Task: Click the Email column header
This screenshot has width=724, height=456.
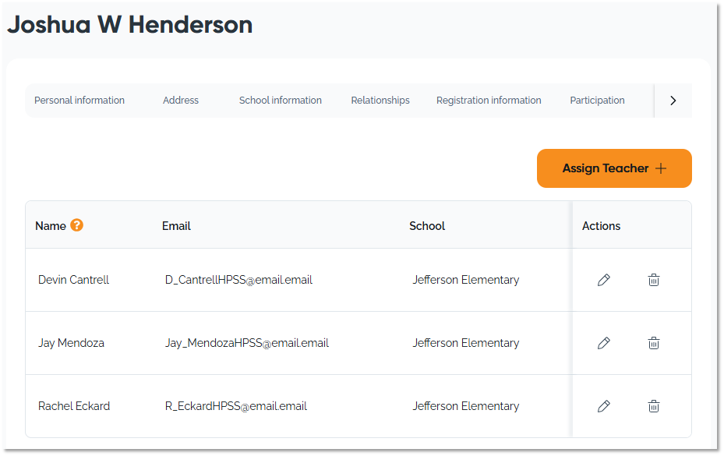Action: pyautogui.click(x=176, y=226)
